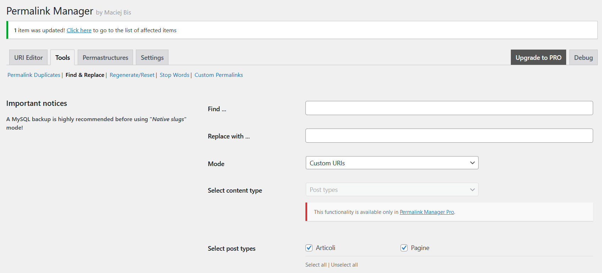The image size is (602, 273).
Task: Open the Permastructures tab
Action: (105, 57)
